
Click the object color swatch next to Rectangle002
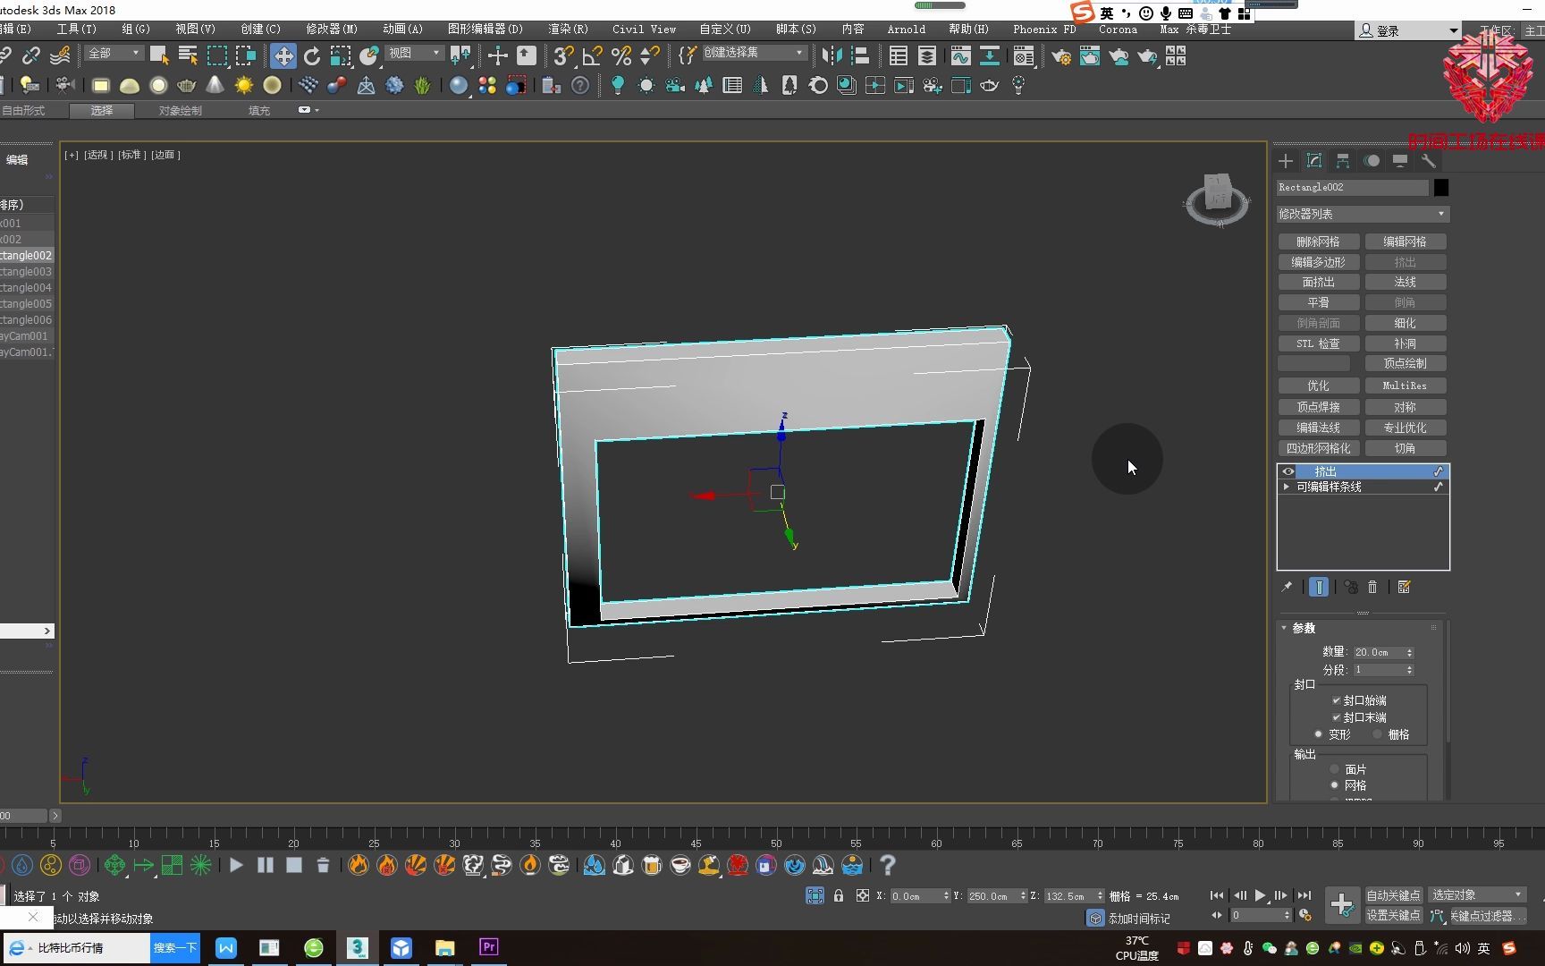1440,187
